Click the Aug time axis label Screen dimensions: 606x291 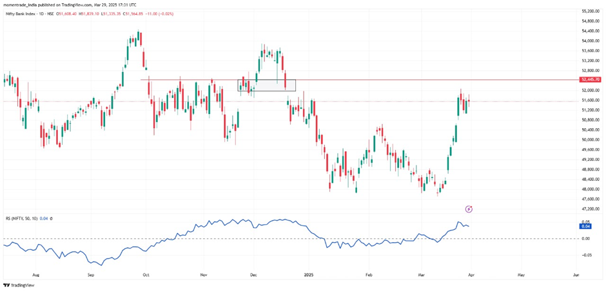click(35, 275)
